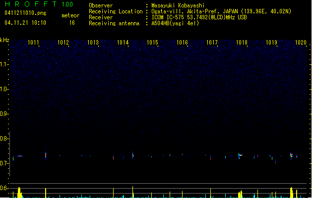
Task: Click the HROFFT 1.00 title text
Action: click(x=39, y=4)
